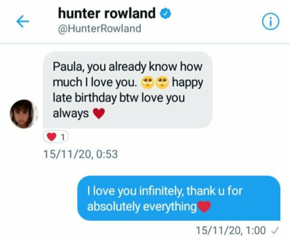Tap the first teary-eyed emoji
Viewport: 290px width, 239px height.
(x=147, y=82)
